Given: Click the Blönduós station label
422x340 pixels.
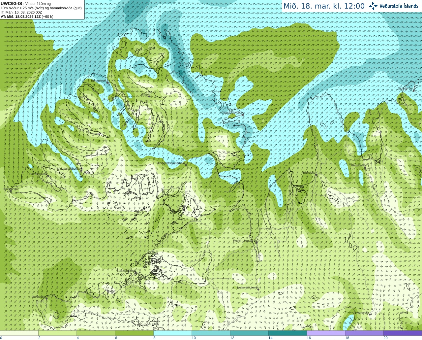Looking at the screenshot, I should tap(310, 172).
